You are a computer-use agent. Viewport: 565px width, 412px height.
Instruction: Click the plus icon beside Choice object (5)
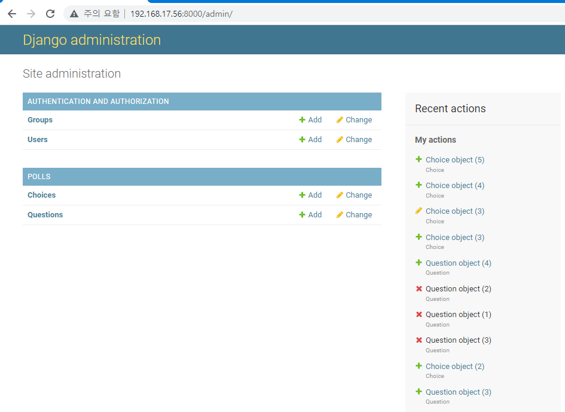[x=419, y=159]
